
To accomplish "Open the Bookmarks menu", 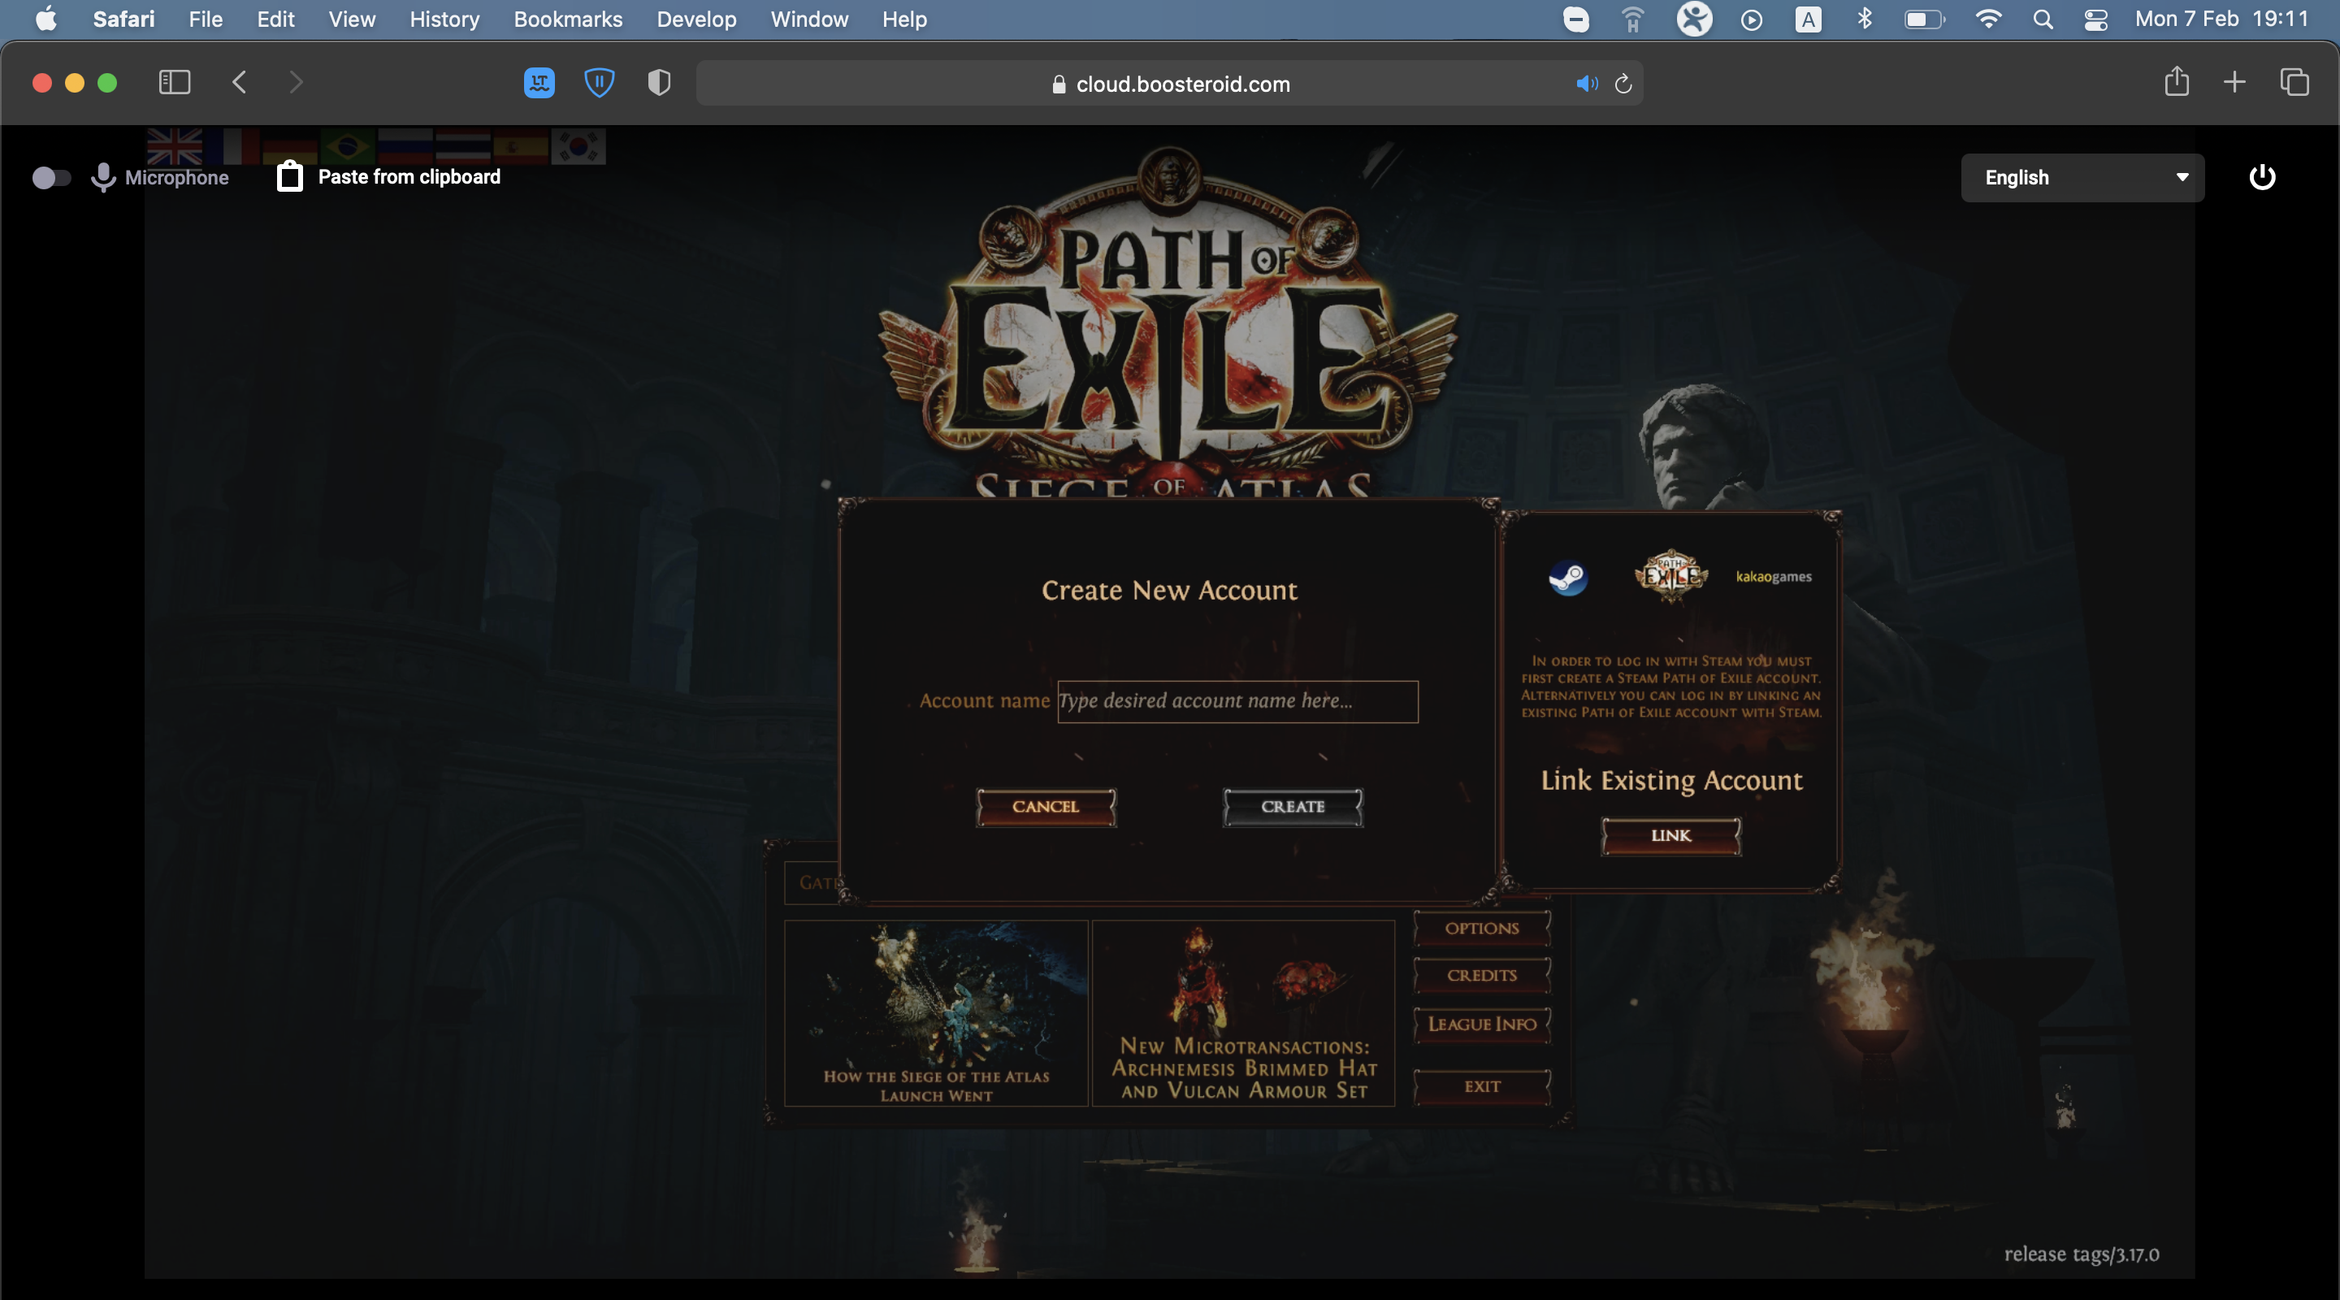I will pyautogui.click(x=568, y=19).
